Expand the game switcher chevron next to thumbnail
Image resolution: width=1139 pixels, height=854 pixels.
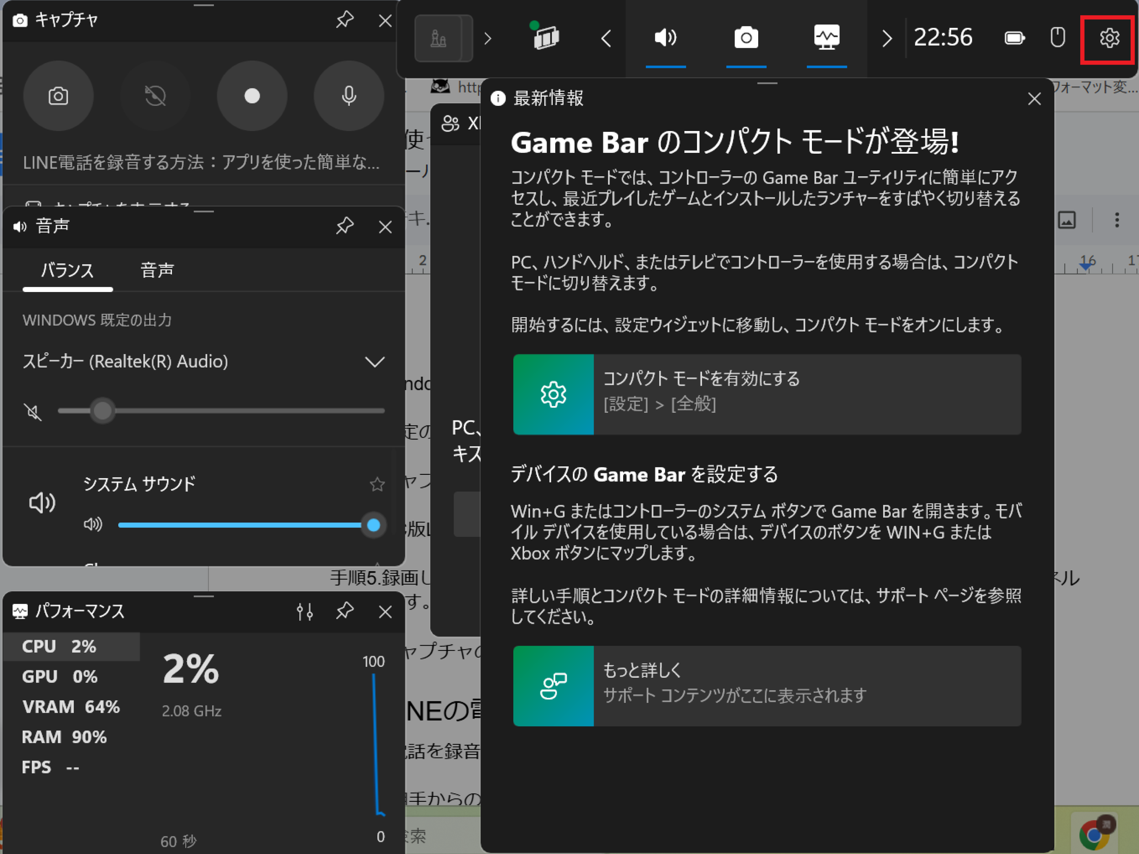(488, 38)
